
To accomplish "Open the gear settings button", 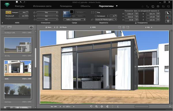I will click(168, 21).
